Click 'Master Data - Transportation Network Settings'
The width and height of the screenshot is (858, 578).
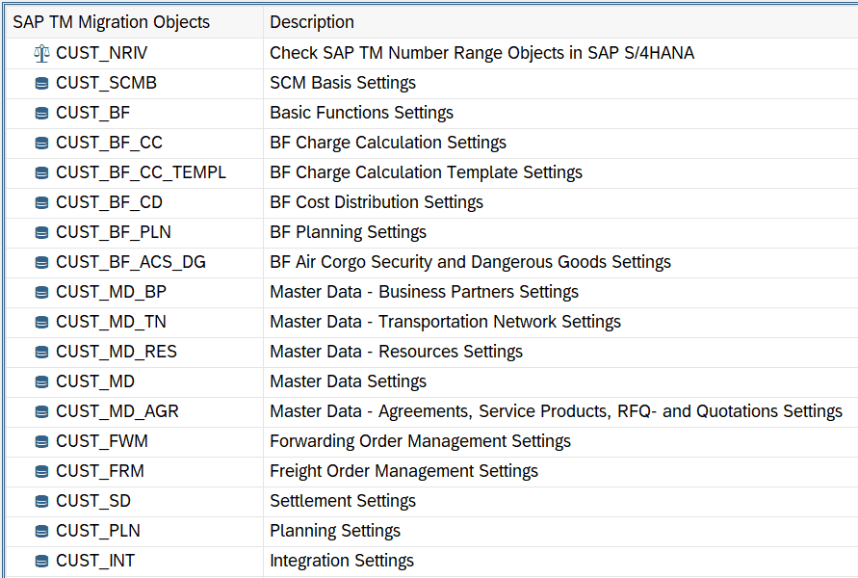pos(446,322)
